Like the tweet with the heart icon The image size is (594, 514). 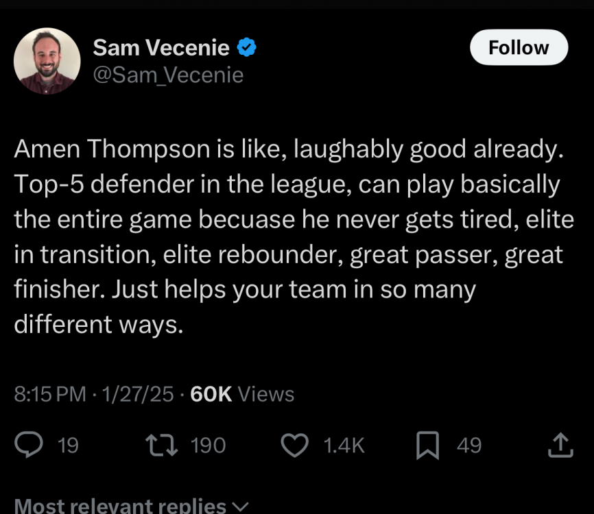click(295, 445)
